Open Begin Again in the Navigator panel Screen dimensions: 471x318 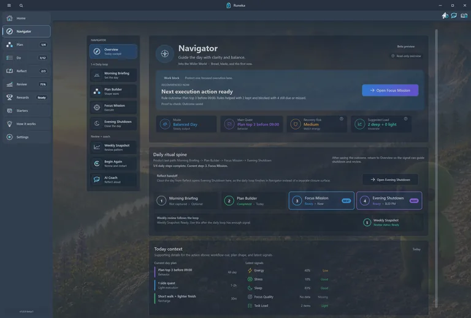pos(113,163)
